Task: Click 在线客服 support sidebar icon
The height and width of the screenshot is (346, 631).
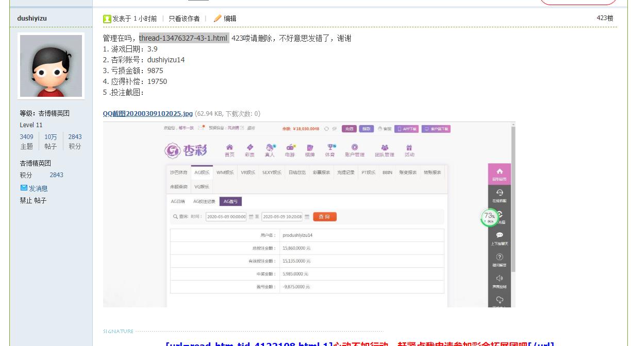Action: click(500, 196)
